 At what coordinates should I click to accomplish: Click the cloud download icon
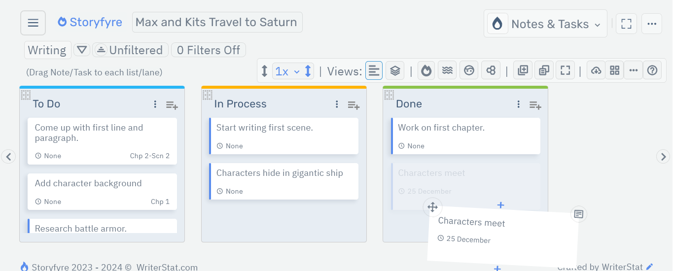[596, 70]
